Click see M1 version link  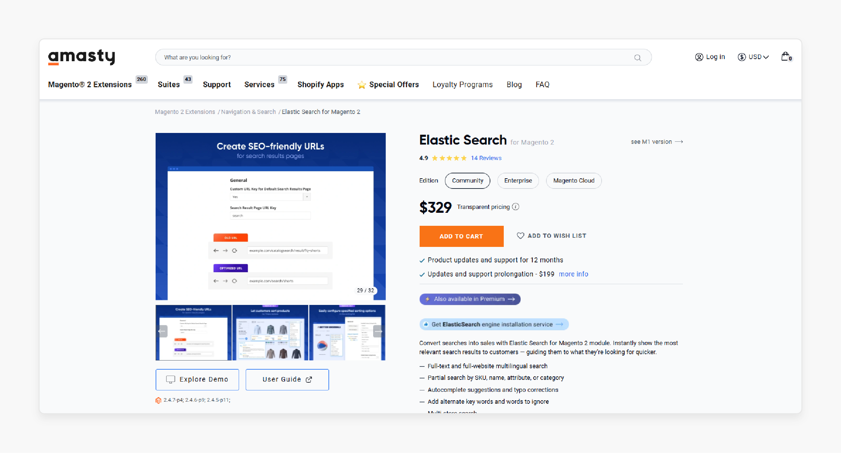657,142
